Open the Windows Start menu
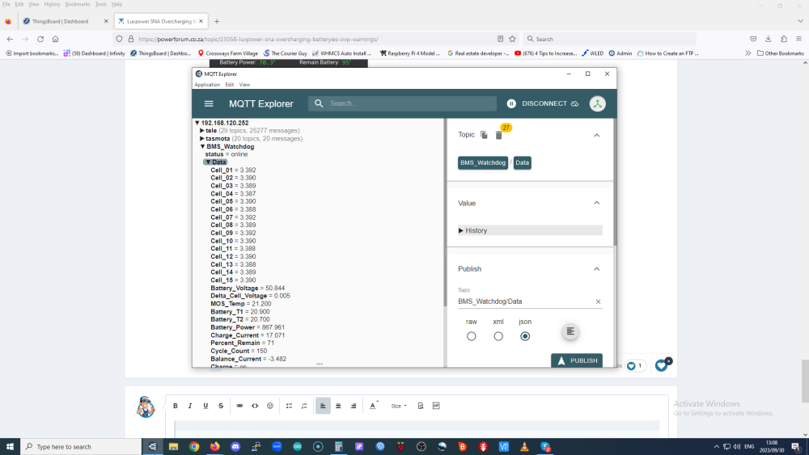Screen dimensions: 809x455 pyautogui.click(x=10, y=447)
